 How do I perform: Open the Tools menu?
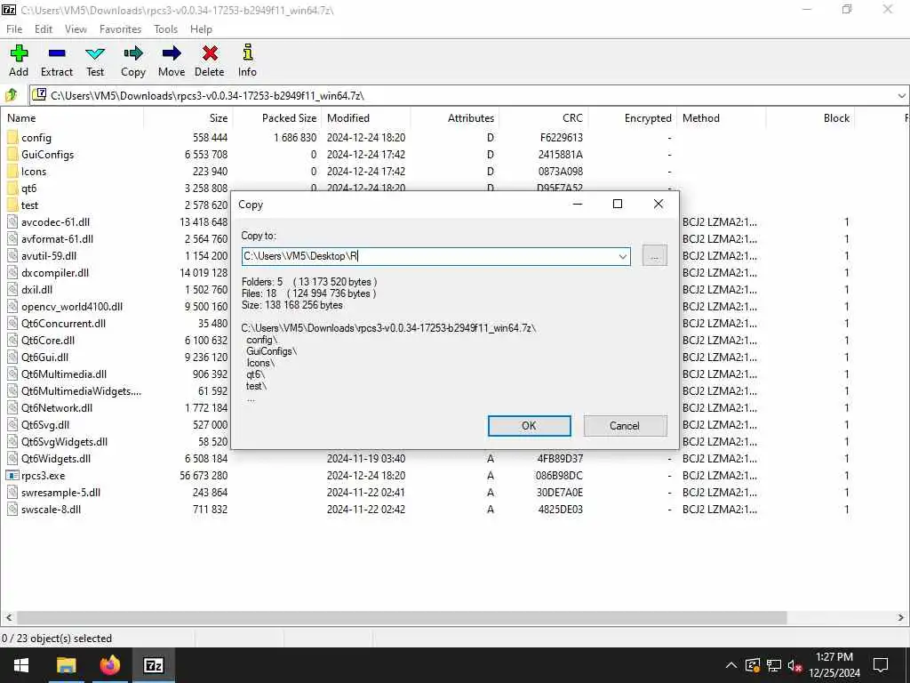coord(165,29)
